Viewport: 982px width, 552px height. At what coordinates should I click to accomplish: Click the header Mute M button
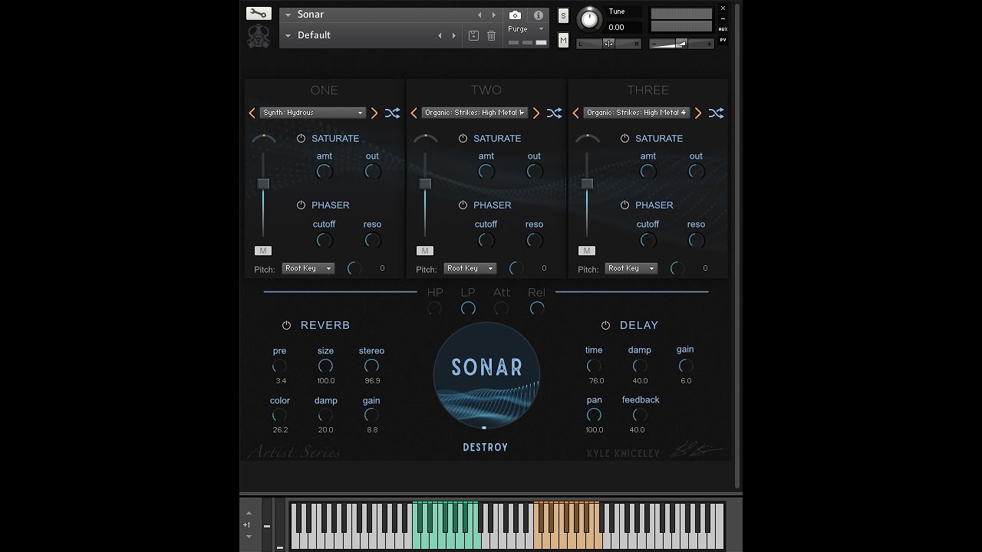tap(563, 40)
